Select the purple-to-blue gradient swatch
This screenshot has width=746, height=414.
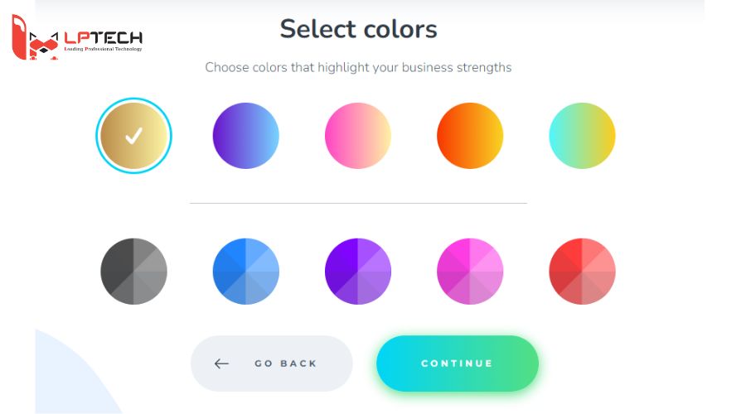point(245,136)
